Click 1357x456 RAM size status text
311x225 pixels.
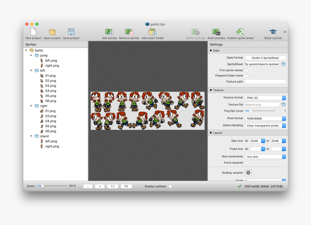tap(263, 186)
